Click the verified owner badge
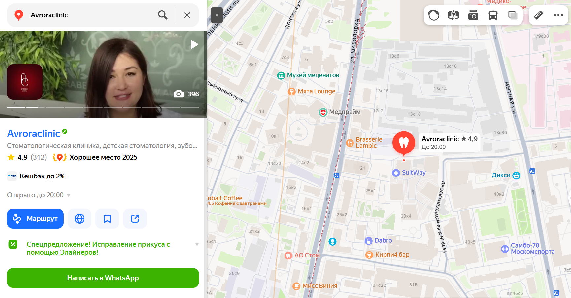Image resolution: width=571 pixels, height=298 pixels. (65, 131)
